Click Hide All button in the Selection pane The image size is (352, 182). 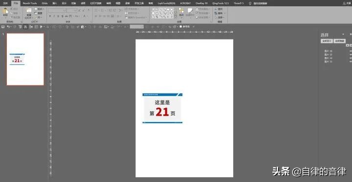tap(339, 41)
